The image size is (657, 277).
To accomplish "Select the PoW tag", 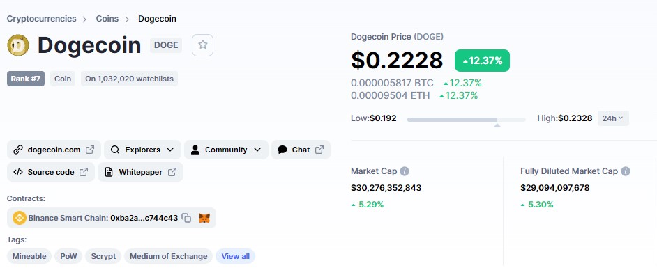I will pyautogui.click(x=68, y=256).
